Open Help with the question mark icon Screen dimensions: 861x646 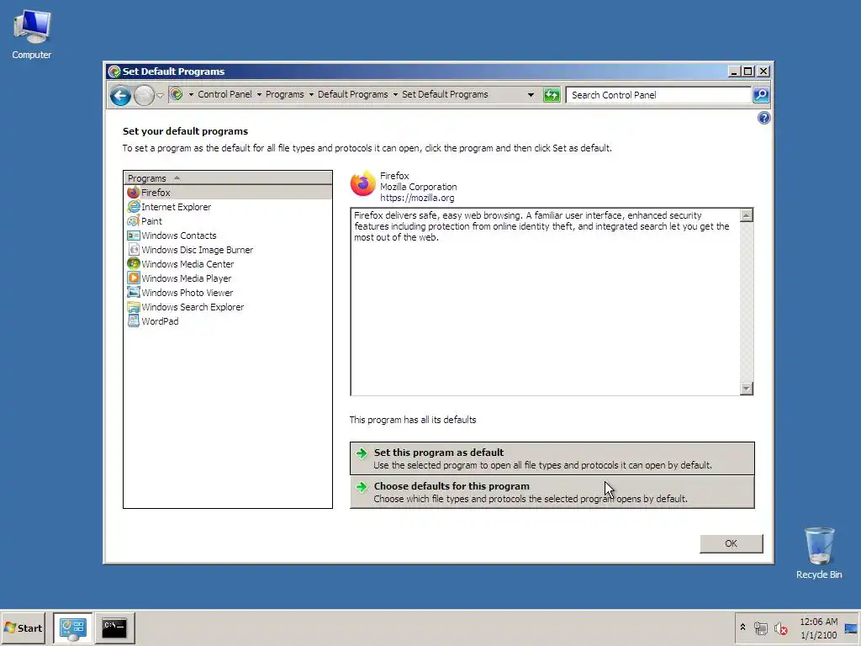(763, 118)
